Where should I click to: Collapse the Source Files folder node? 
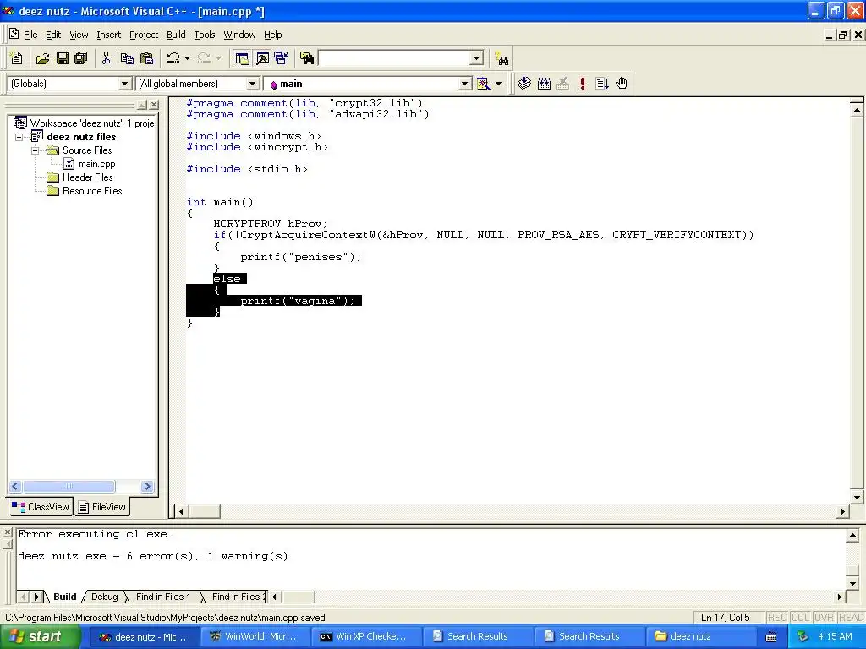(35, 150)
